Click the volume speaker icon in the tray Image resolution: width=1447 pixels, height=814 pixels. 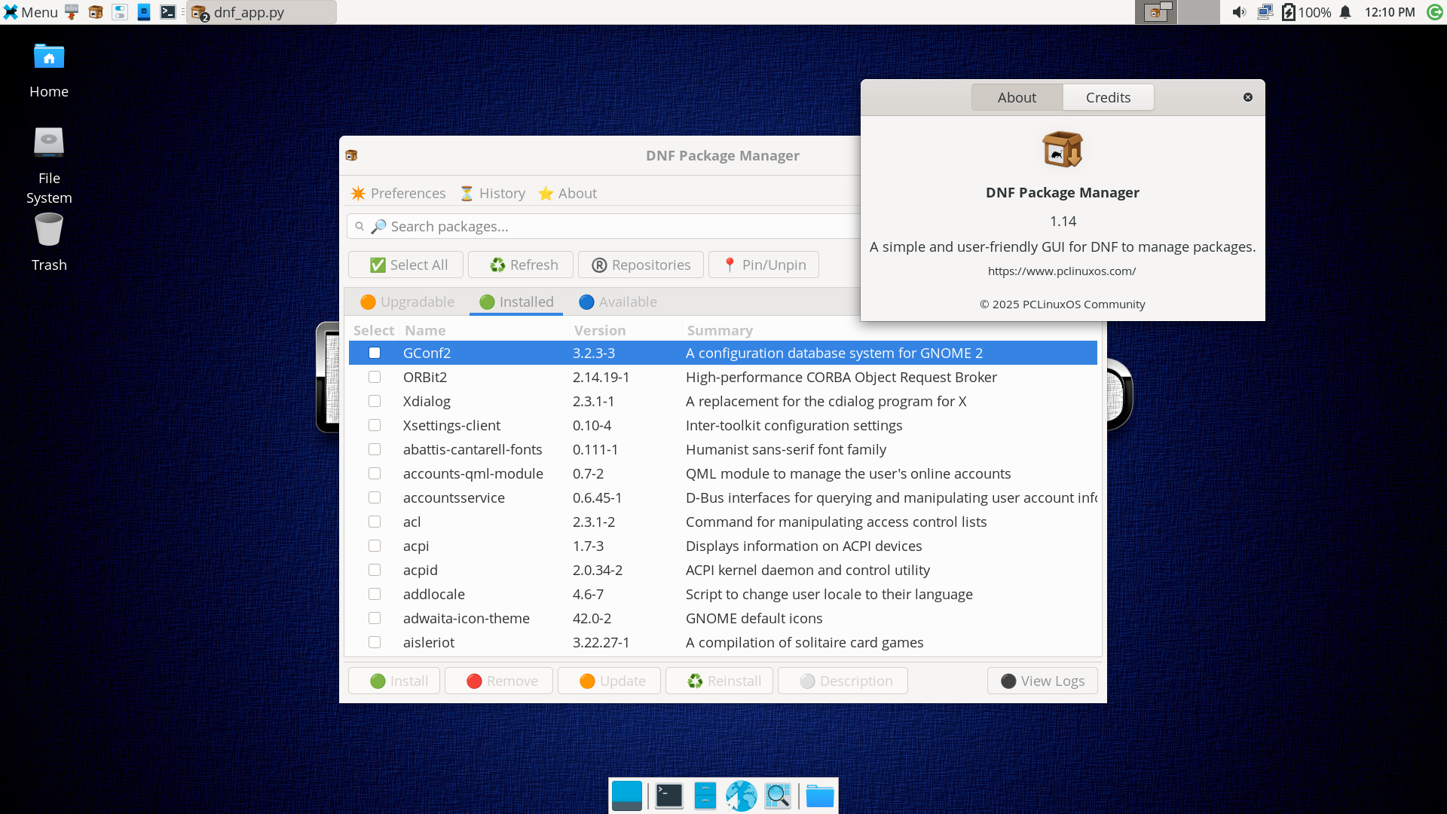click(x=1239, y=12)
